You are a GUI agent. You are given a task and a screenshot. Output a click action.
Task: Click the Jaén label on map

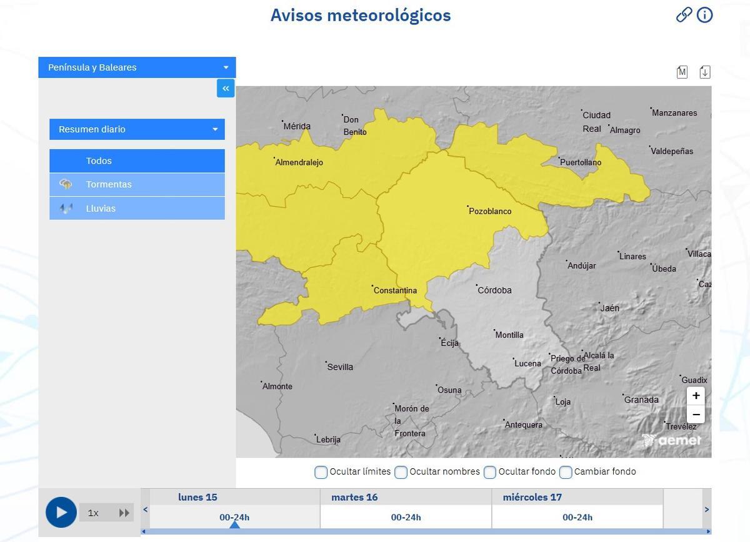(x=609, y=308)
